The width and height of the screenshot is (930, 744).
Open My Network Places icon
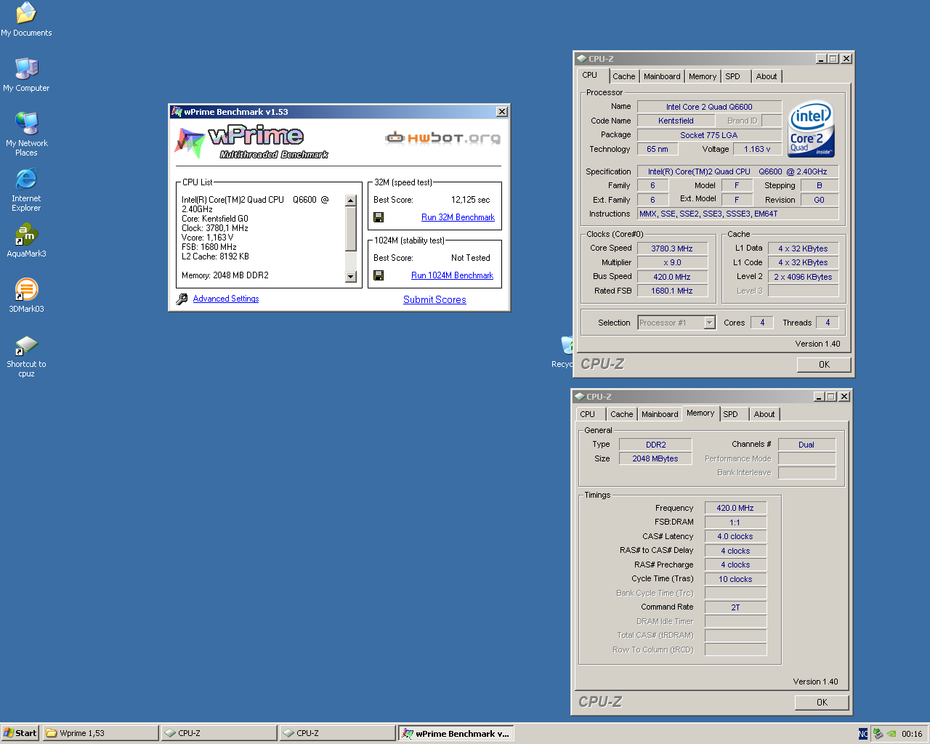[x=26, y=134]
